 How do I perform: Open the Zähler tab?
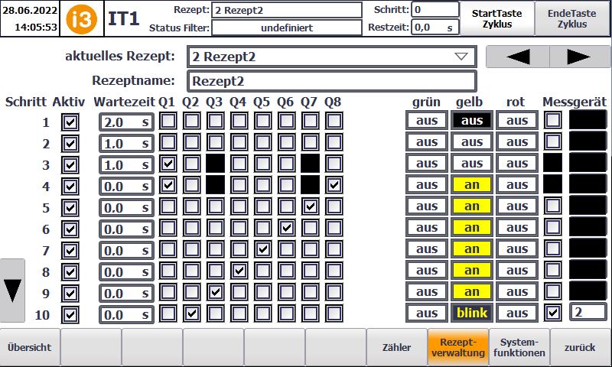(397, 347)
